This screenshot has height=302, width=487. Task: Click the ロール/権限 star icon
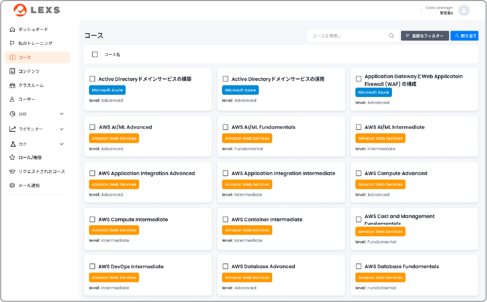(13, 158)
